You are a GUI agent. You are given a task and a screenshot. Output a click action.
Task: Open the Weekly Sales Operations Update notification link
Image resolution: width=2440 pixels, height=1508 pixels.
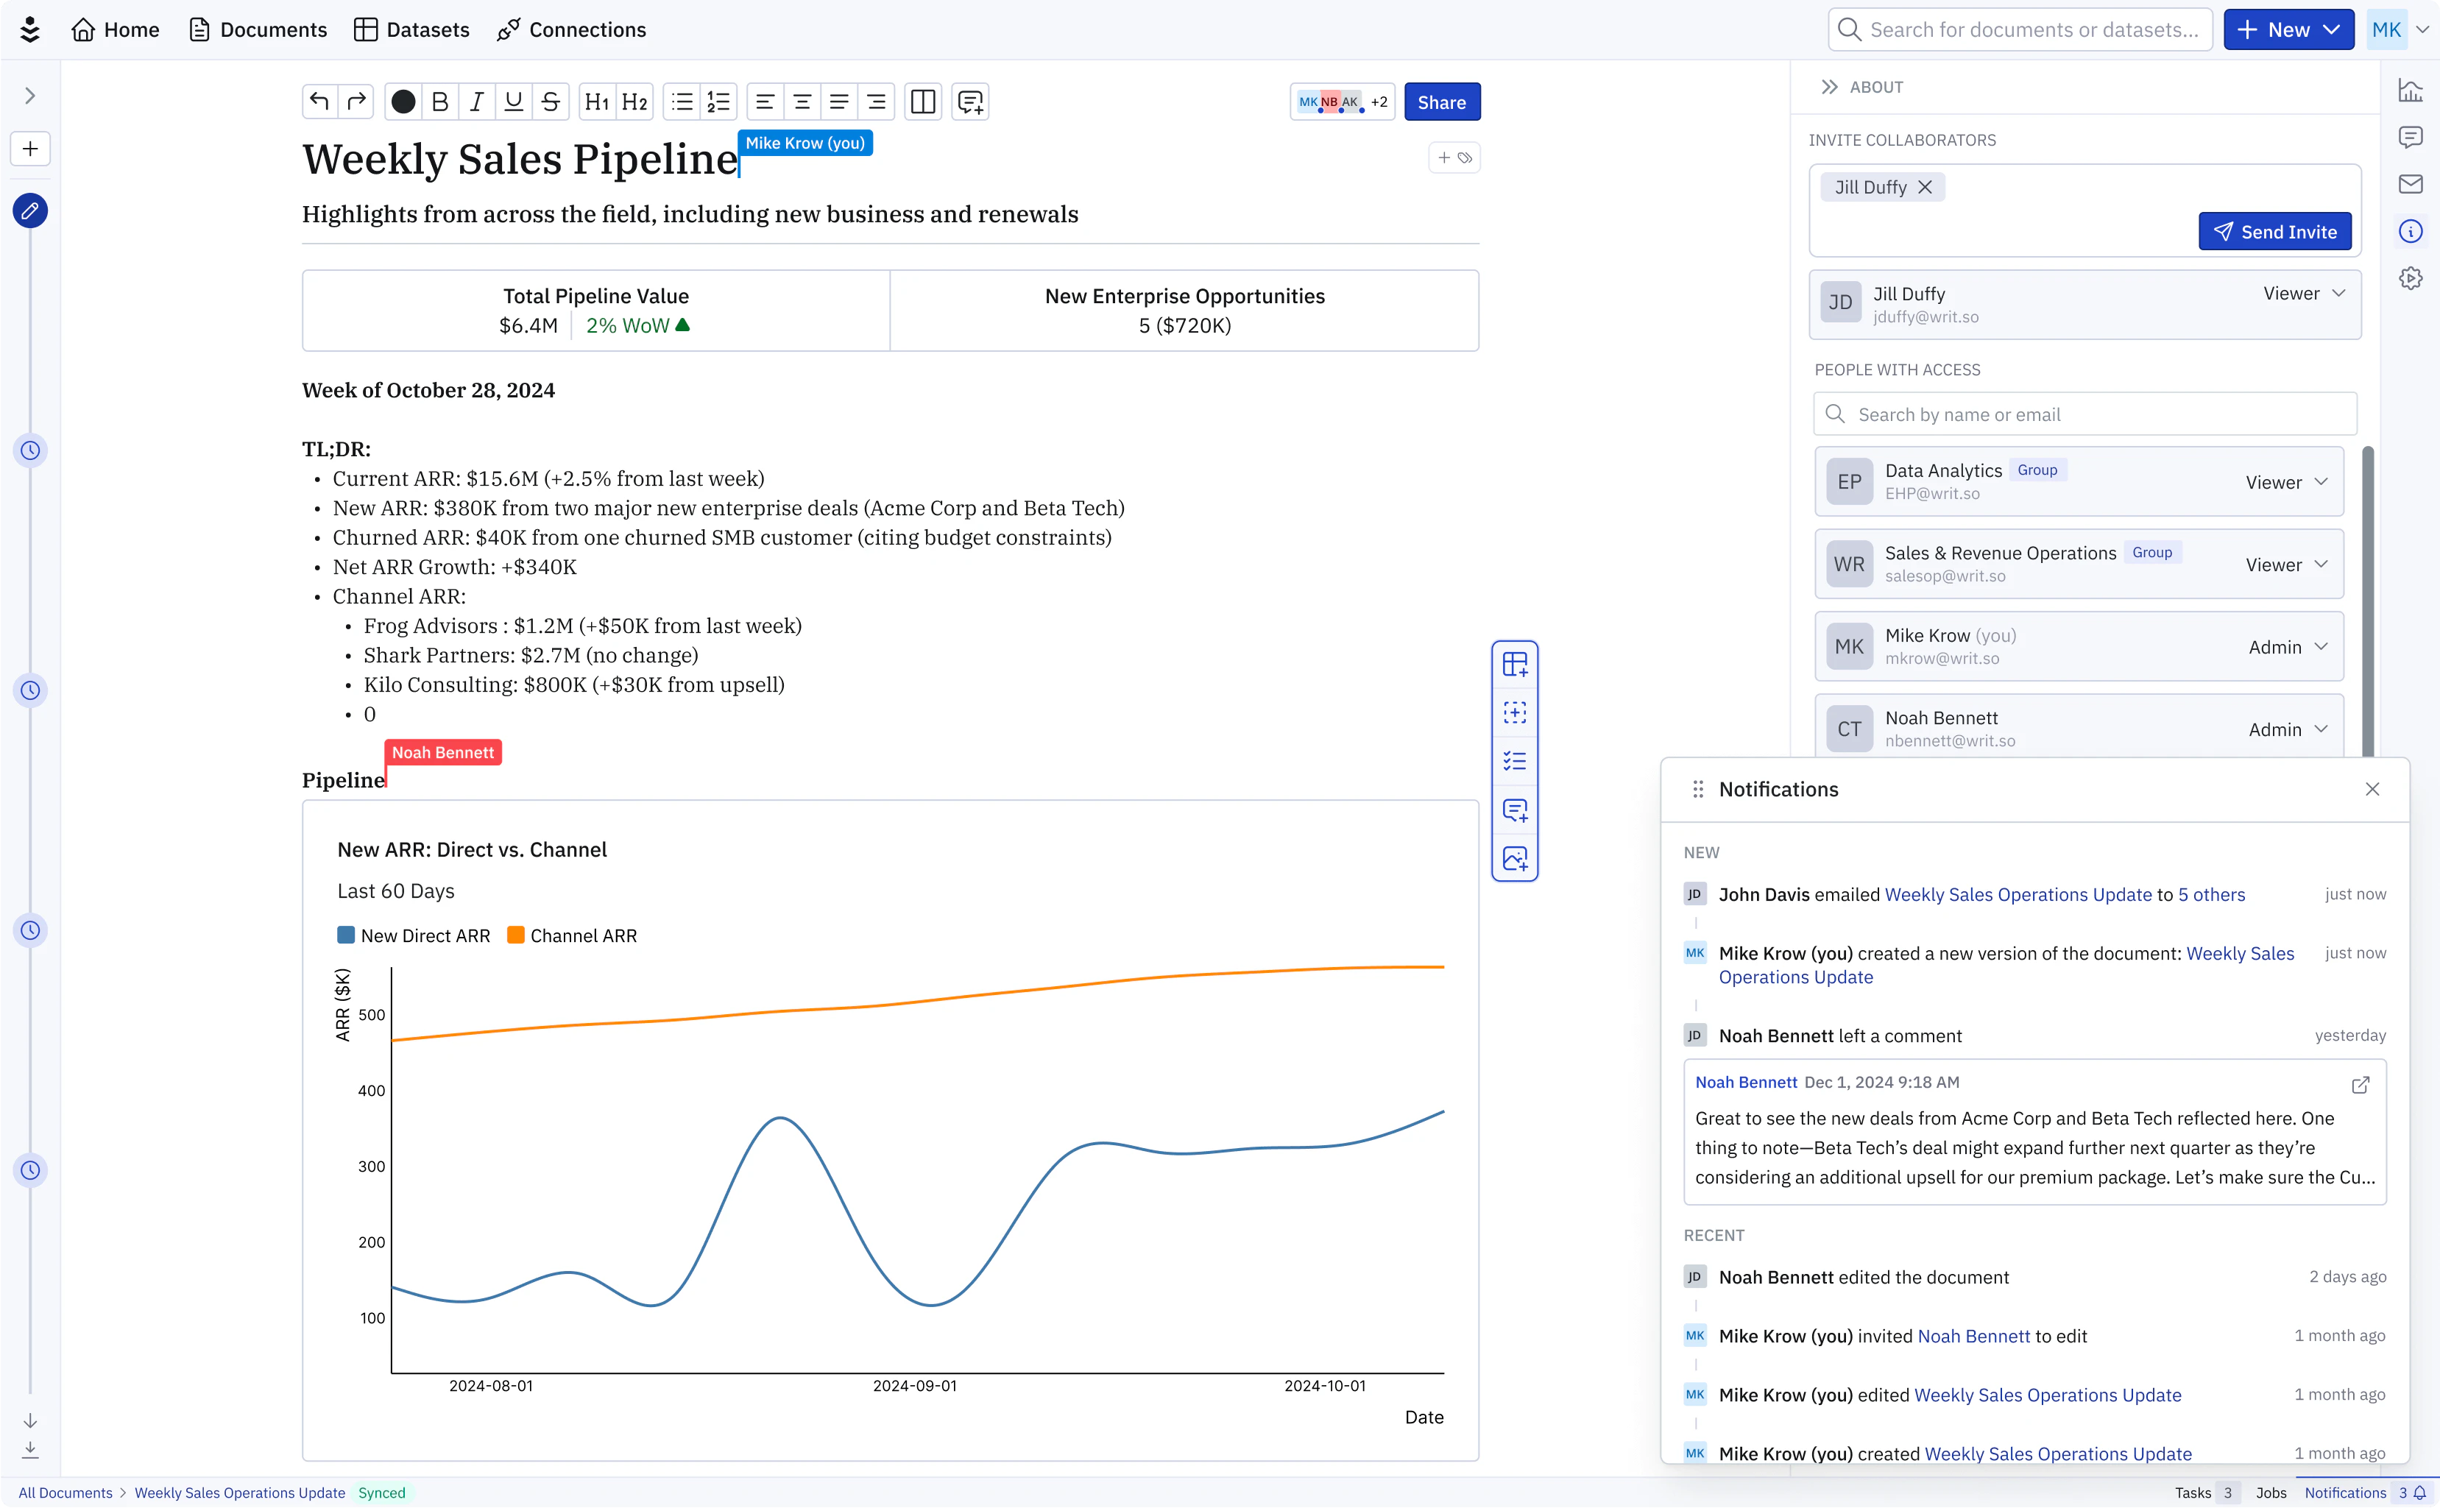tap(2018, 893)
